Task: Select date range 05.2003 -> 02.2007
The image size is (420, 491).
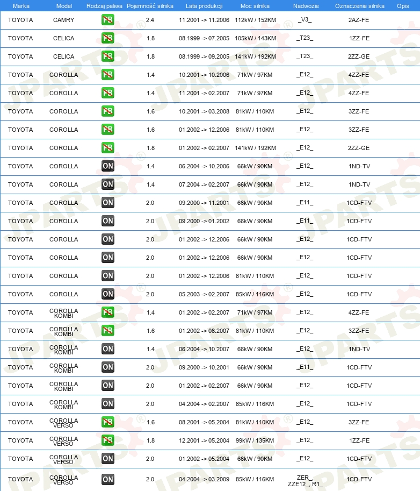Action: point(204,294)
